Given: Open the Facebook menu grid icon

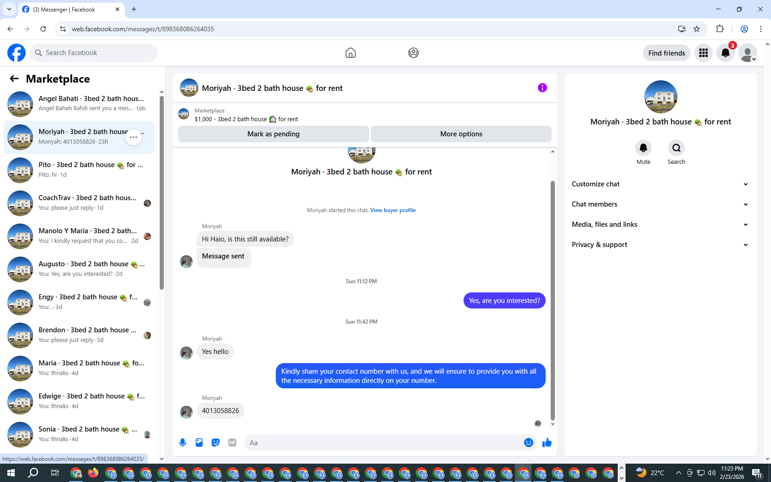Looking at the screenshot, I should pos(704,53).
